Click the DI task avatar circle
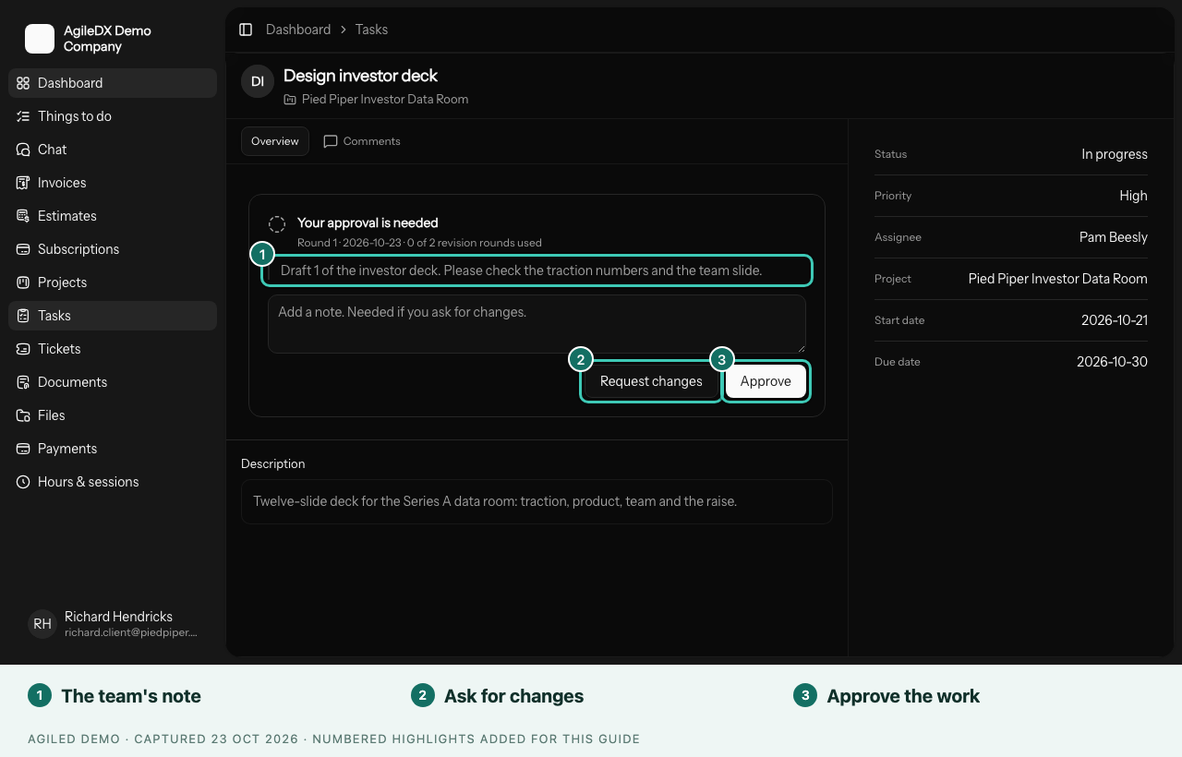The image size is (1182, 757). tap(258, 81)
